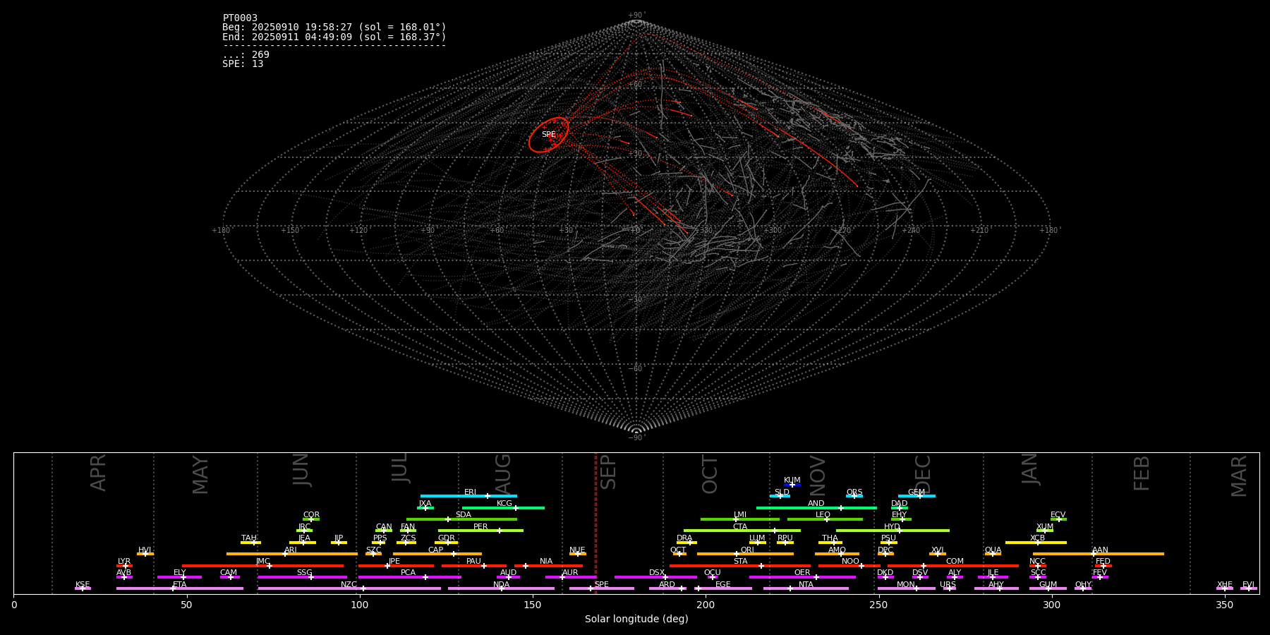Click the ORI shower bar label
The height and width of the screenshot is (635, 1270).
click(747, 550)
